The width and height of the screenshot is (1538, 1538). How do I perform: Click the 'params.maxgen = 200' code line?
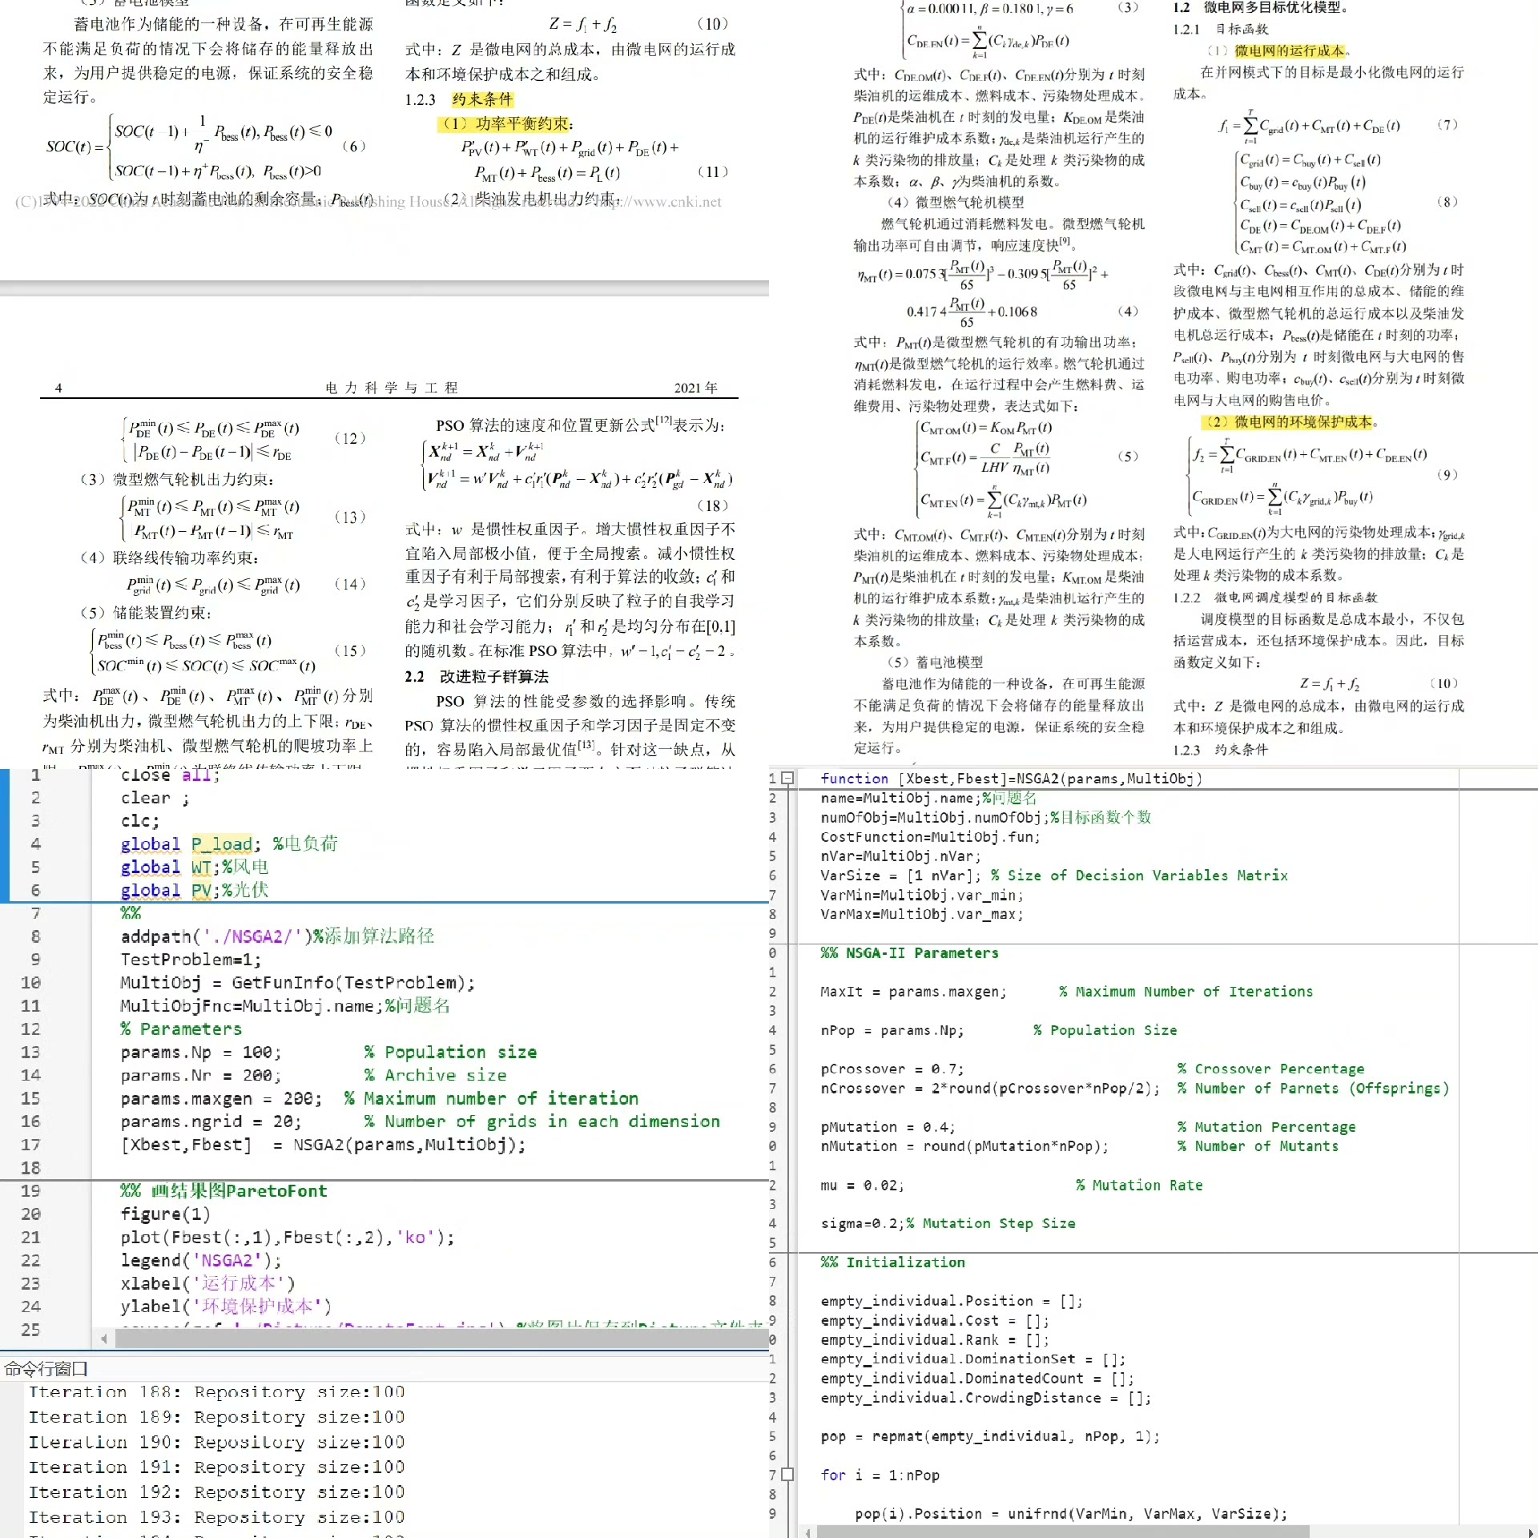(x=221, y=1099)
